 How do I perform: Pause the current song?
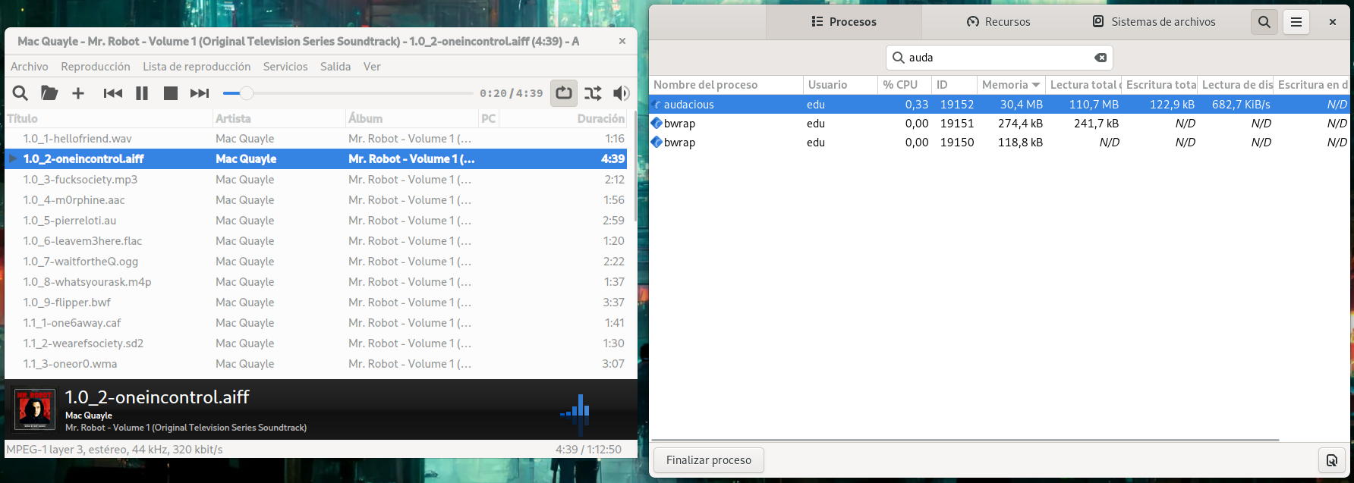click(x=142, y=93)
